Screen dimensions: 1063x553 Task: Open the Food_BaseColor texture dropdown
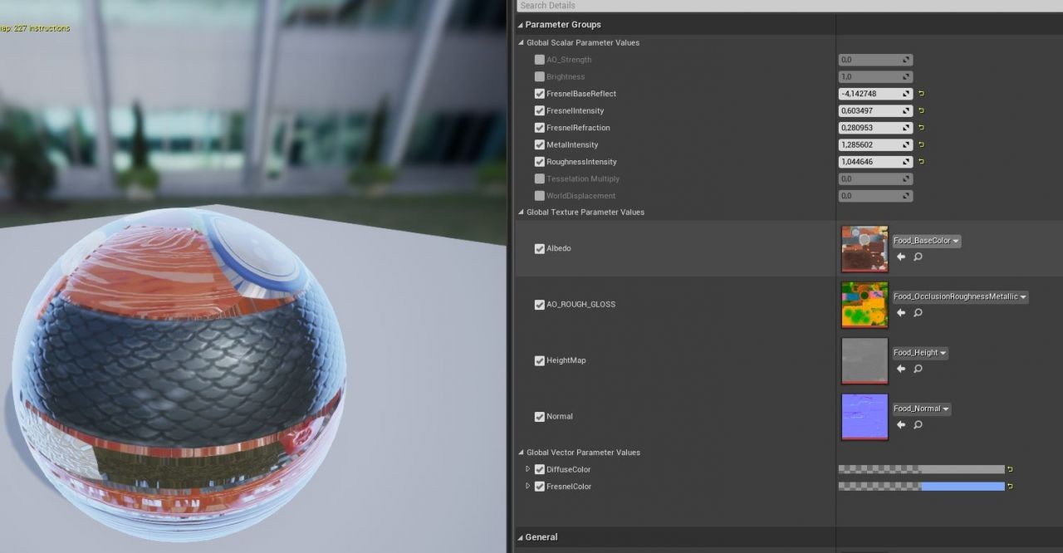926,241
